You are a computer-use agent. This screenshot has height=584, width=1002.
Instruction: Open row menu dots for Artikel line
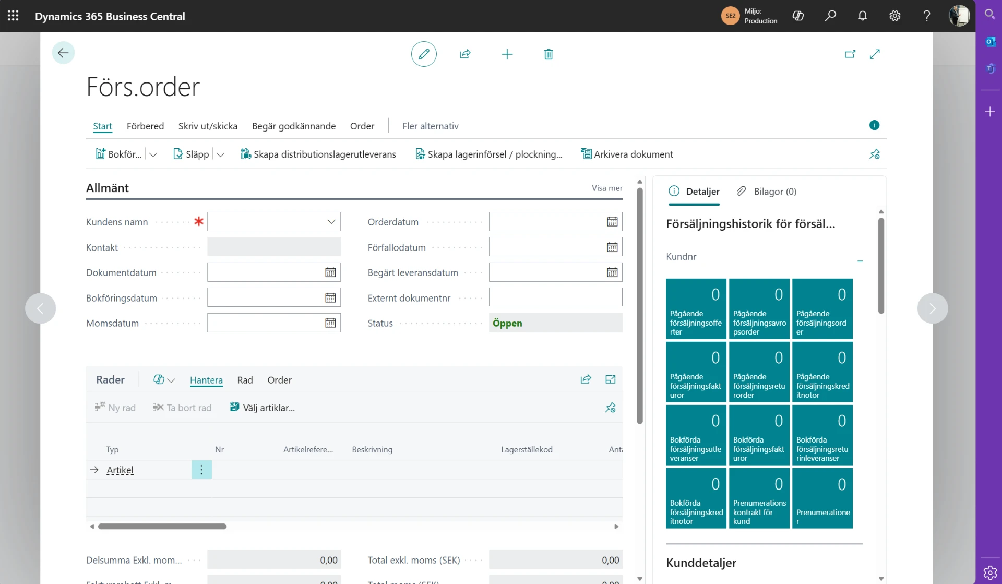click(201, 470)
